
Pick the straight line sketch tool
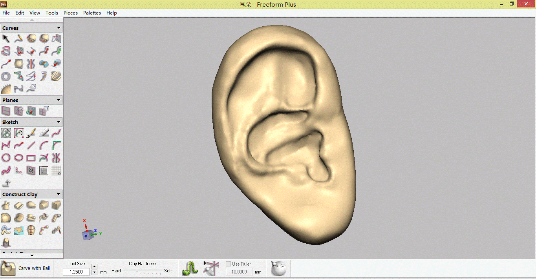[x=31, y=146]
